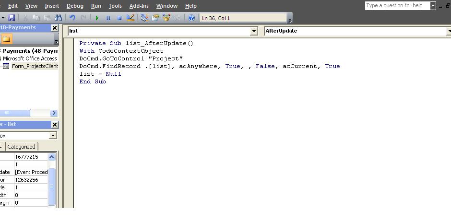Toggle Folders button in project pane
This screenshot has height=220, width=451.
coord(7,39)
